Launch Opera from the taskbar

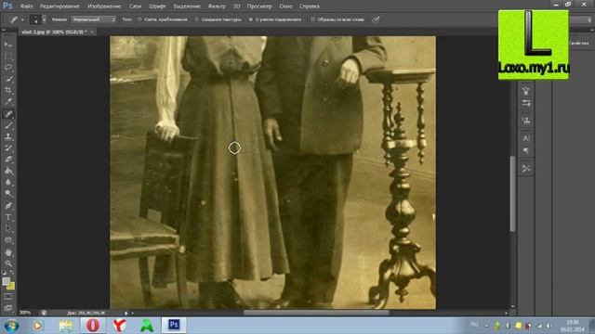click(93, 326)
